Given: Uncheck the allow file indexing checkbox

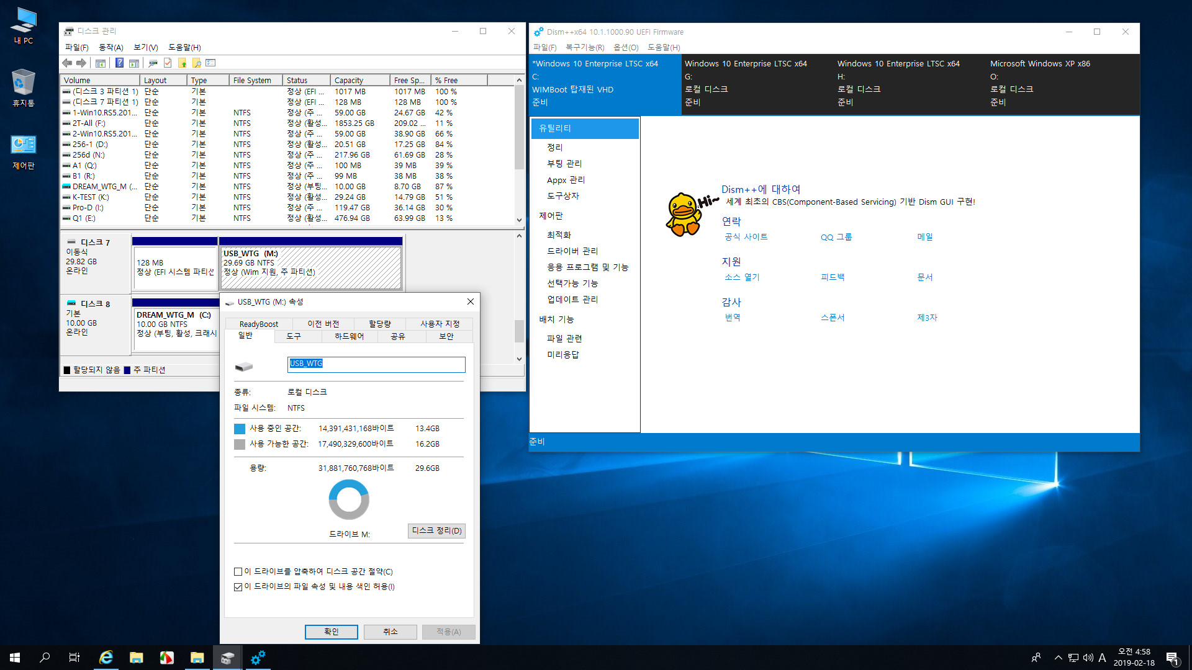Looking at the screenshot, I should pos(238,587).
